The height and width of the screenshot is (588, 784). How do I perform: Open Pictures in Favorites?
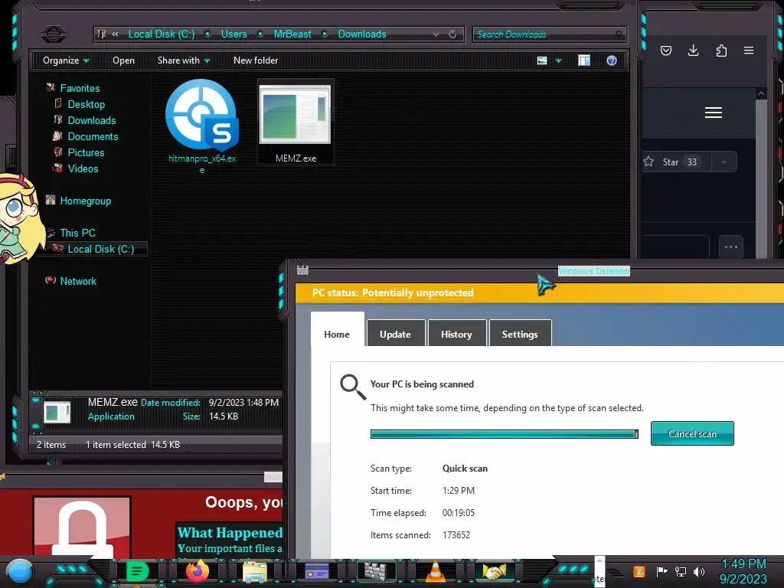tap(86, 152)
